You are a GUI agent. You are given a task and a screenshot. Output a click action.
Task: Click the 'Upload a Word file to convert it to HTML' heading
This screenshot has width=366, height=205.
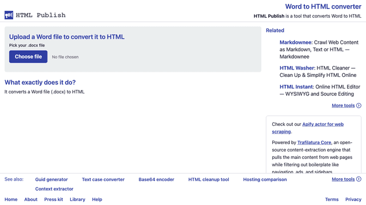coord(67,36)
